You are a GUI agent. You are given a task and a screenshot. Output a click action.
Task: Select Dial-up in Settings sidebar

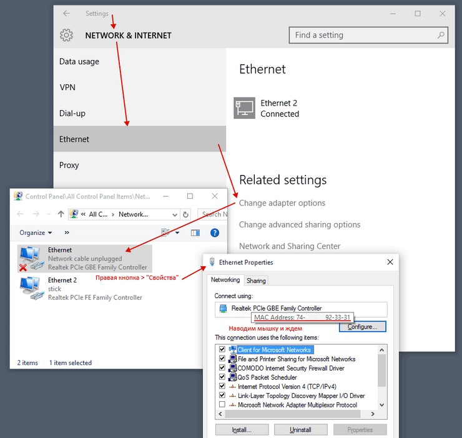pos(140,113)
